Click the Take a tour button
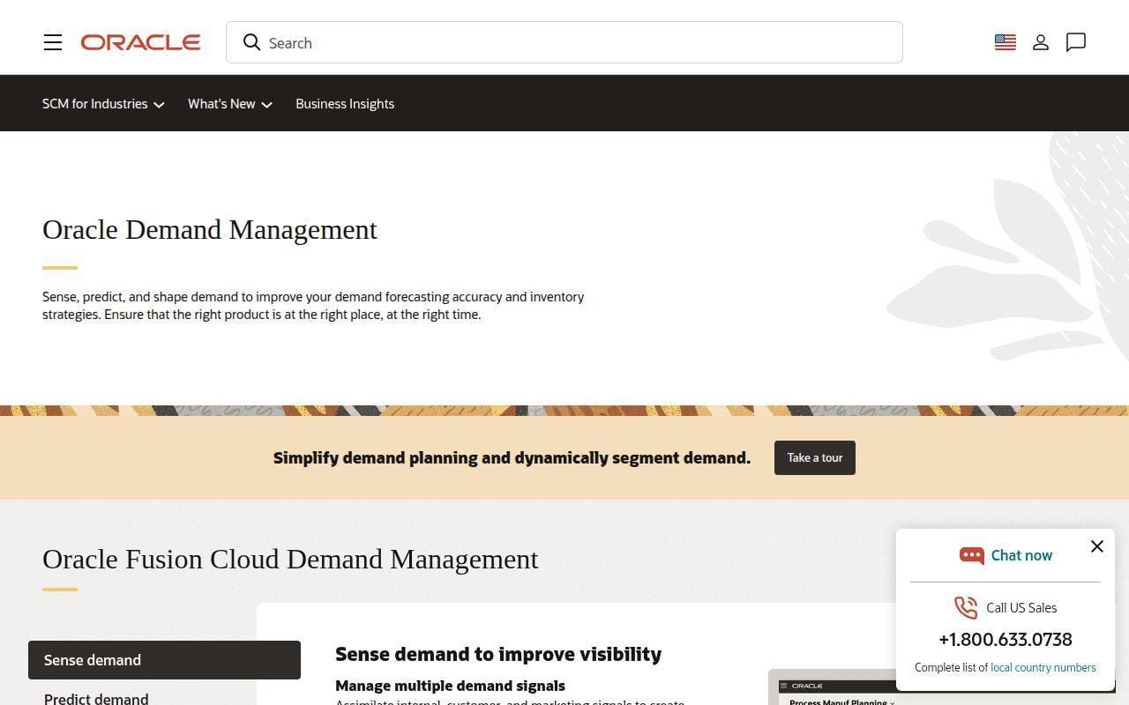 pos(815,457)
